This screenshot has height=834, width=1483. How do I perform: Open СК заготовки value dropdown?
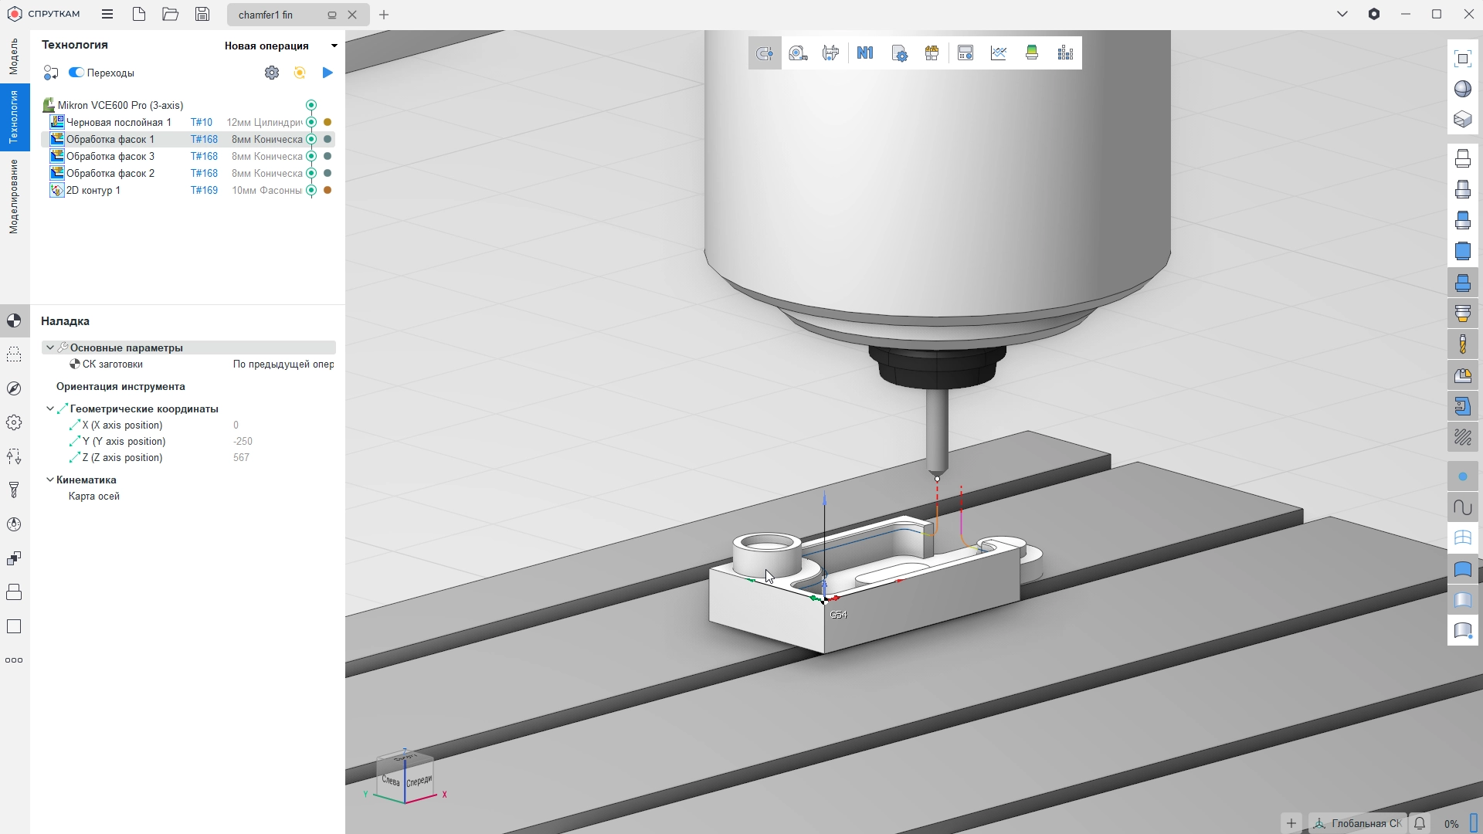click(x=283, y=364)
